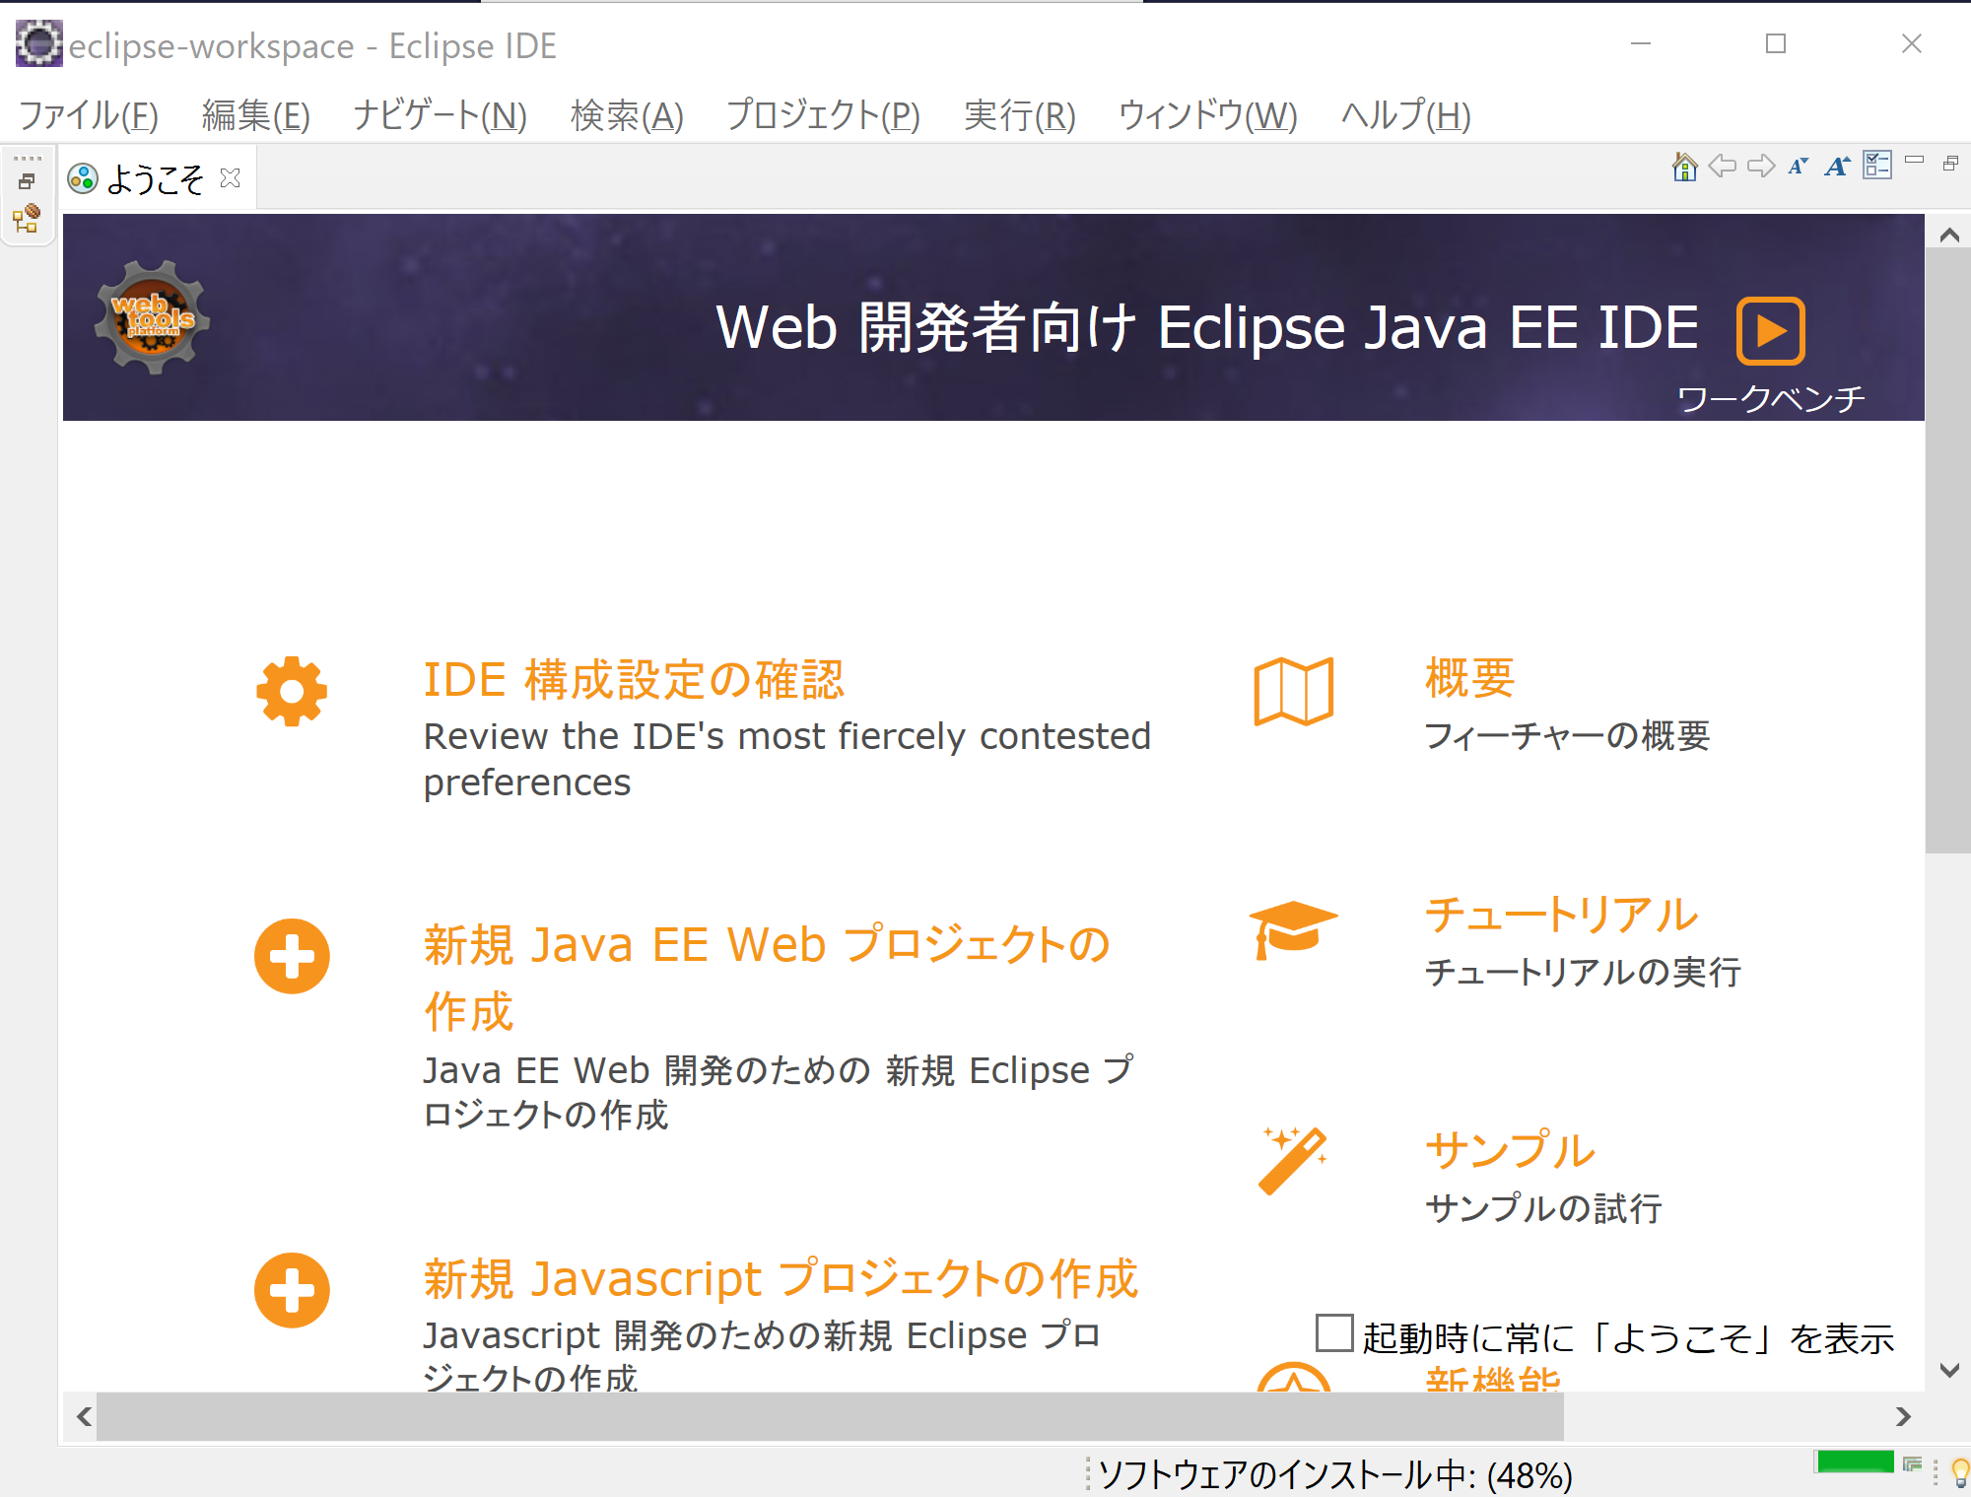
Task: Click the サンプルの試行 description text
Action: coord(1543,1208)
